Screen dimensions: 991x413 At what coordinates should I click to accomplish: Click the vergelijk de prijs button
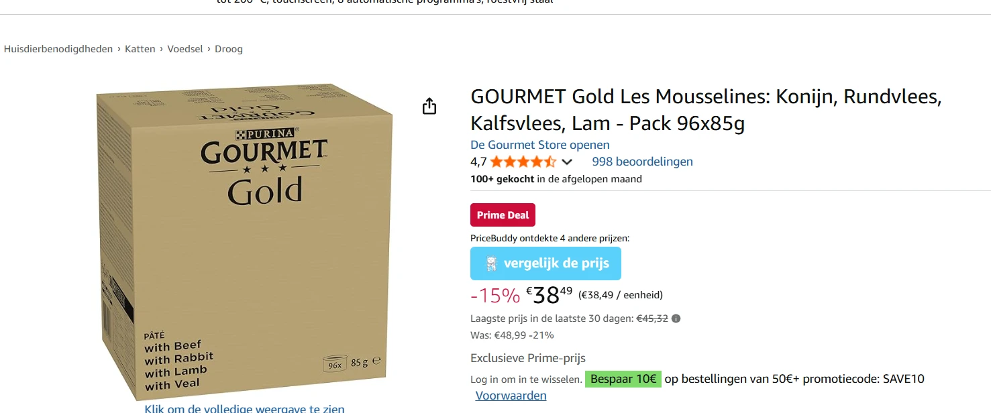pos(545,263)
